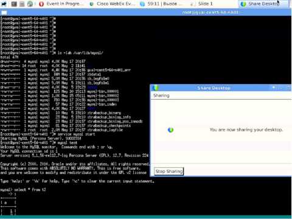Click the 'You are now sharing your desktop.' message
Viewport: 292px width, 219px height.
click(246, 130)
